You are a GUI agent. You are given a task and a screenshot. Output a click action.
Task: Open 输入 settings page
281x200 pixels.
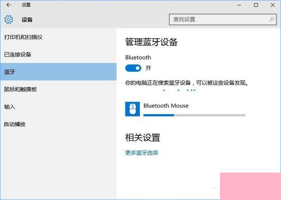tap(58, 107)
